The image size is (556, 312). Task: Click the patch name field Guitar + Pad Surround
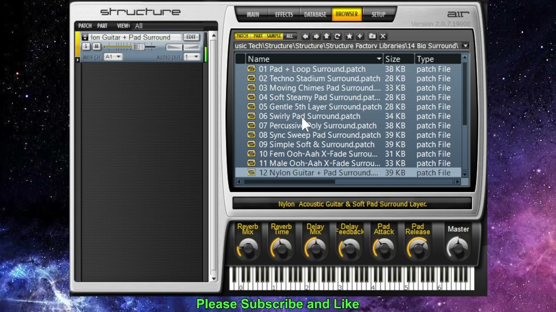pos(136,37)
